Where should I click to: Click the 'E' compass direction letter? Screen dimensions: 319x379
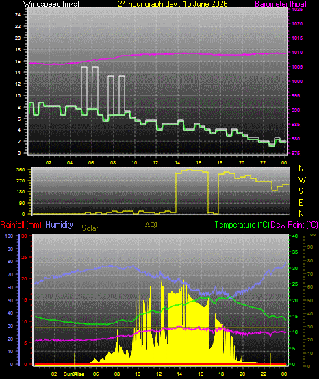coord(301,203)
